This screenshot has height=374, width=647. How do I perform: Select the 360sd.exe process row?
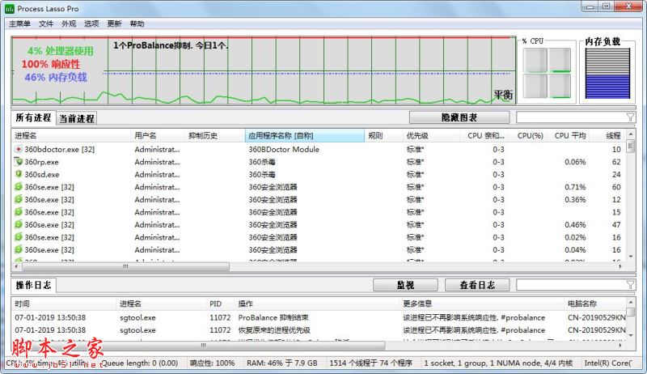tap(319, 174)
